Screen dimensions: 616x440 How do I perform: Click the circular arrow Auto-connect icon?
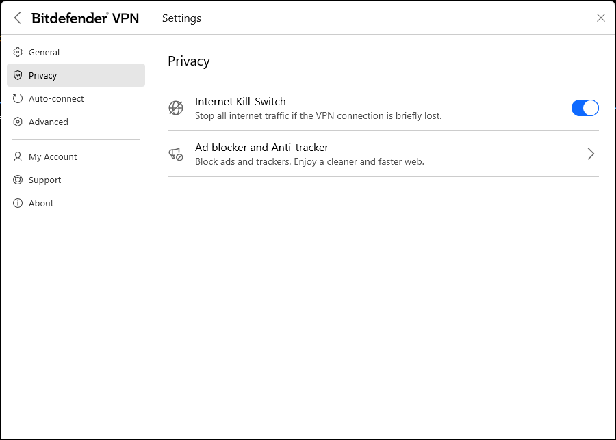[18, 98]
